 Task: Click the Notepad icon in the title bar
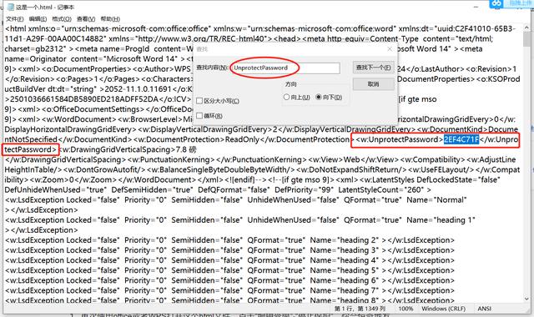(10, 8)
